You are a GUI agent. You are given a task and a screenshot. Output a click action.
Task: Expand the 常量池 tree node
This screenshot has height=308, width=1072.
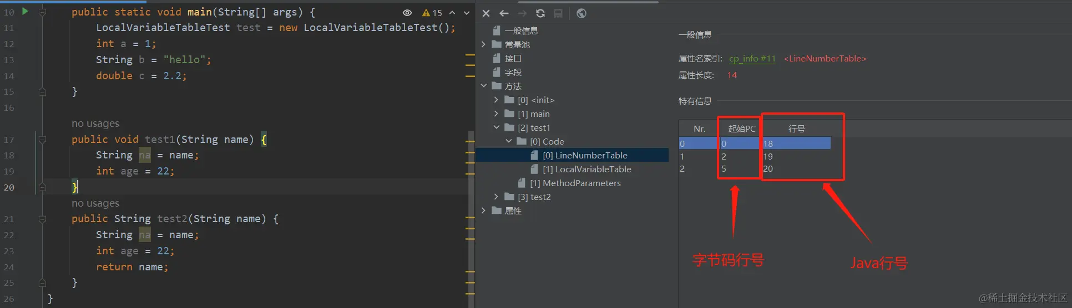483,44
